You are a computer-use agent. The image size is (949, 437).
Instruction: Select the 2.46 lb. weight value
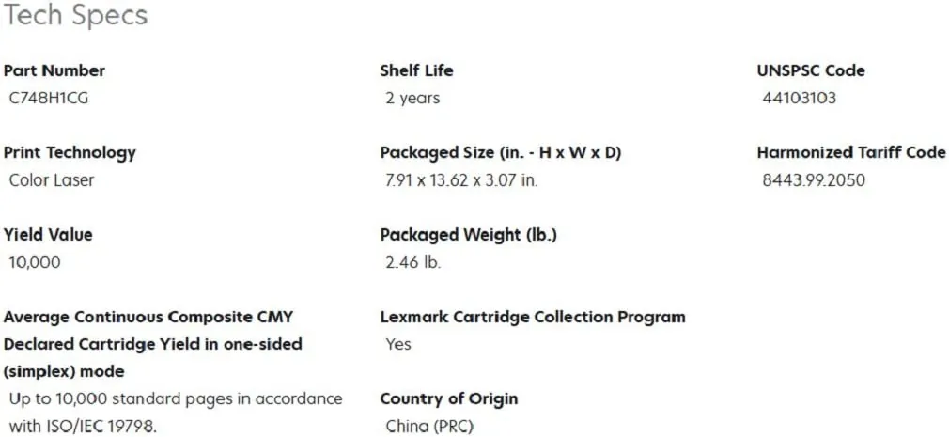412,262
